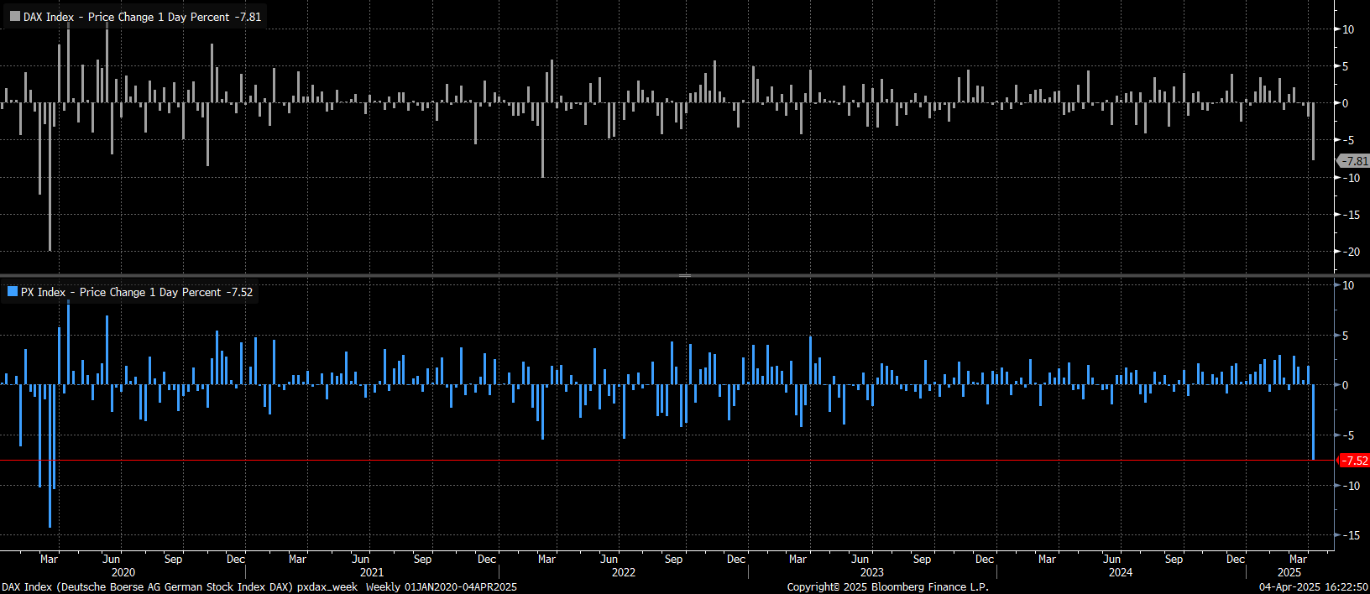This screenshot has height=594, width=1370.
Task: Click the 2020 year label on time axis
Action: click(123, 572)
